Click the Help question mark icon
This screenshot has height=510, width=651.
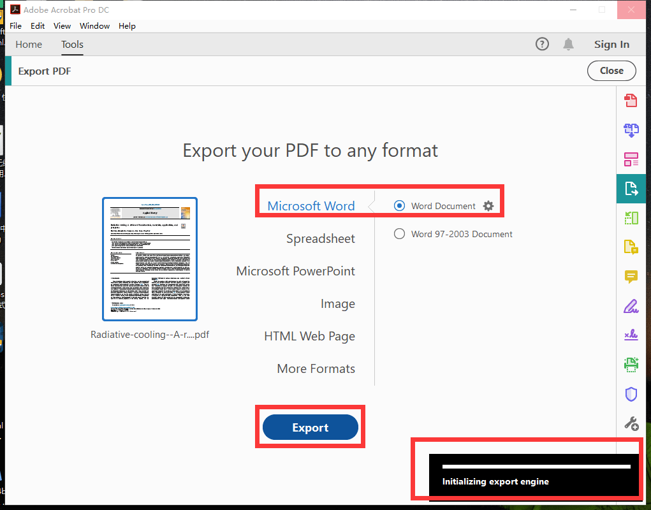pos(542,44)
